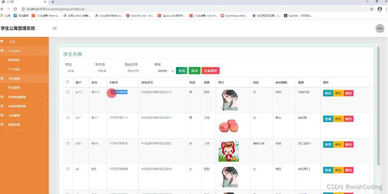Expand 宿舍信息管理 using its arrow
The height and width of the screenshot is (194, 388).
coord(45,97)
